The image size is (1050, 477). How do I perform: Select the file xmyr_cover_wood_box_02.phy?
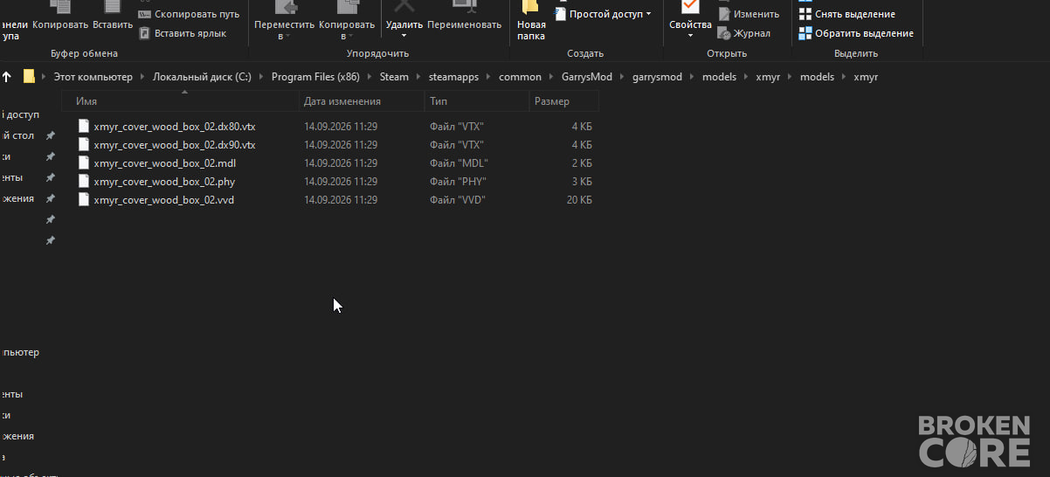pyautogui.click(x=164, y=181)
